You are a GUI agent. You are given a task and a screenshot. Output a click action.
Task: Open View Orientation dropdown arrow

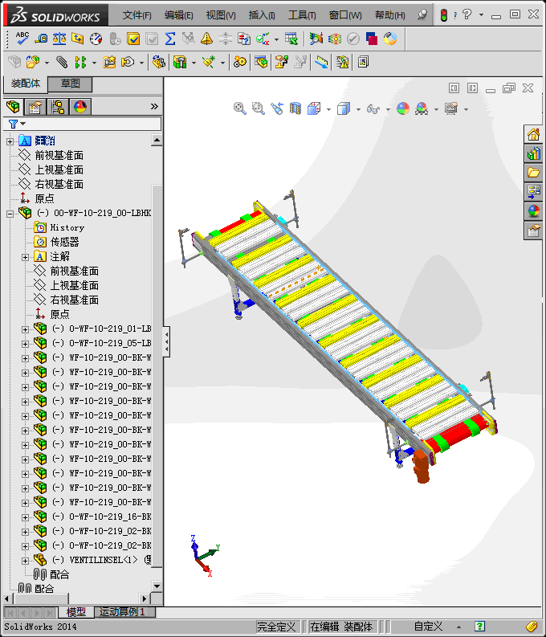click(329, 109)
